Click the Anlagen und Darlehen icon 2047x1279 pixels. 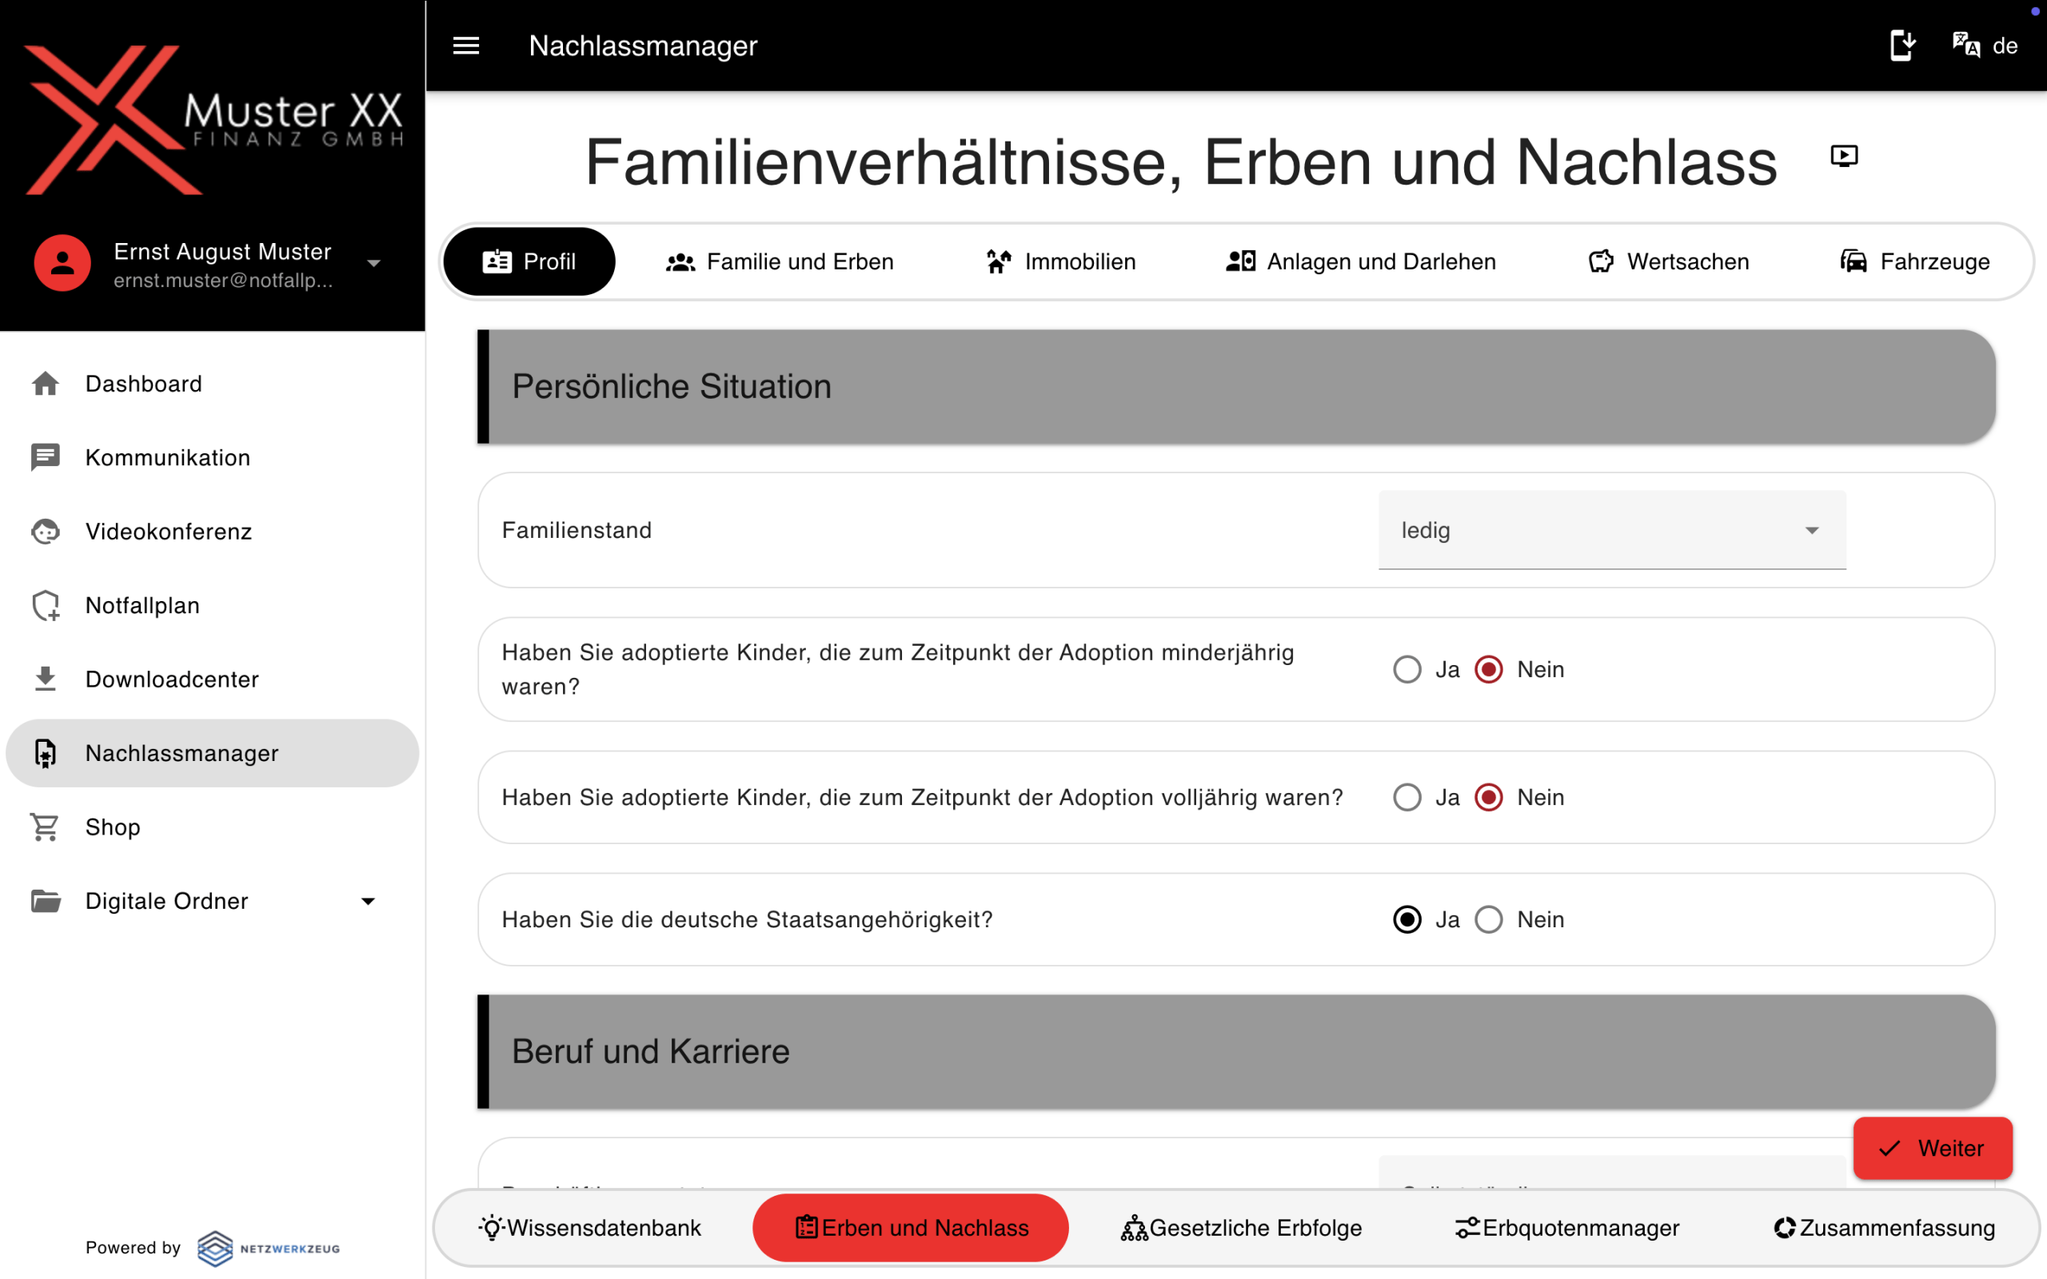point(1240,262)
